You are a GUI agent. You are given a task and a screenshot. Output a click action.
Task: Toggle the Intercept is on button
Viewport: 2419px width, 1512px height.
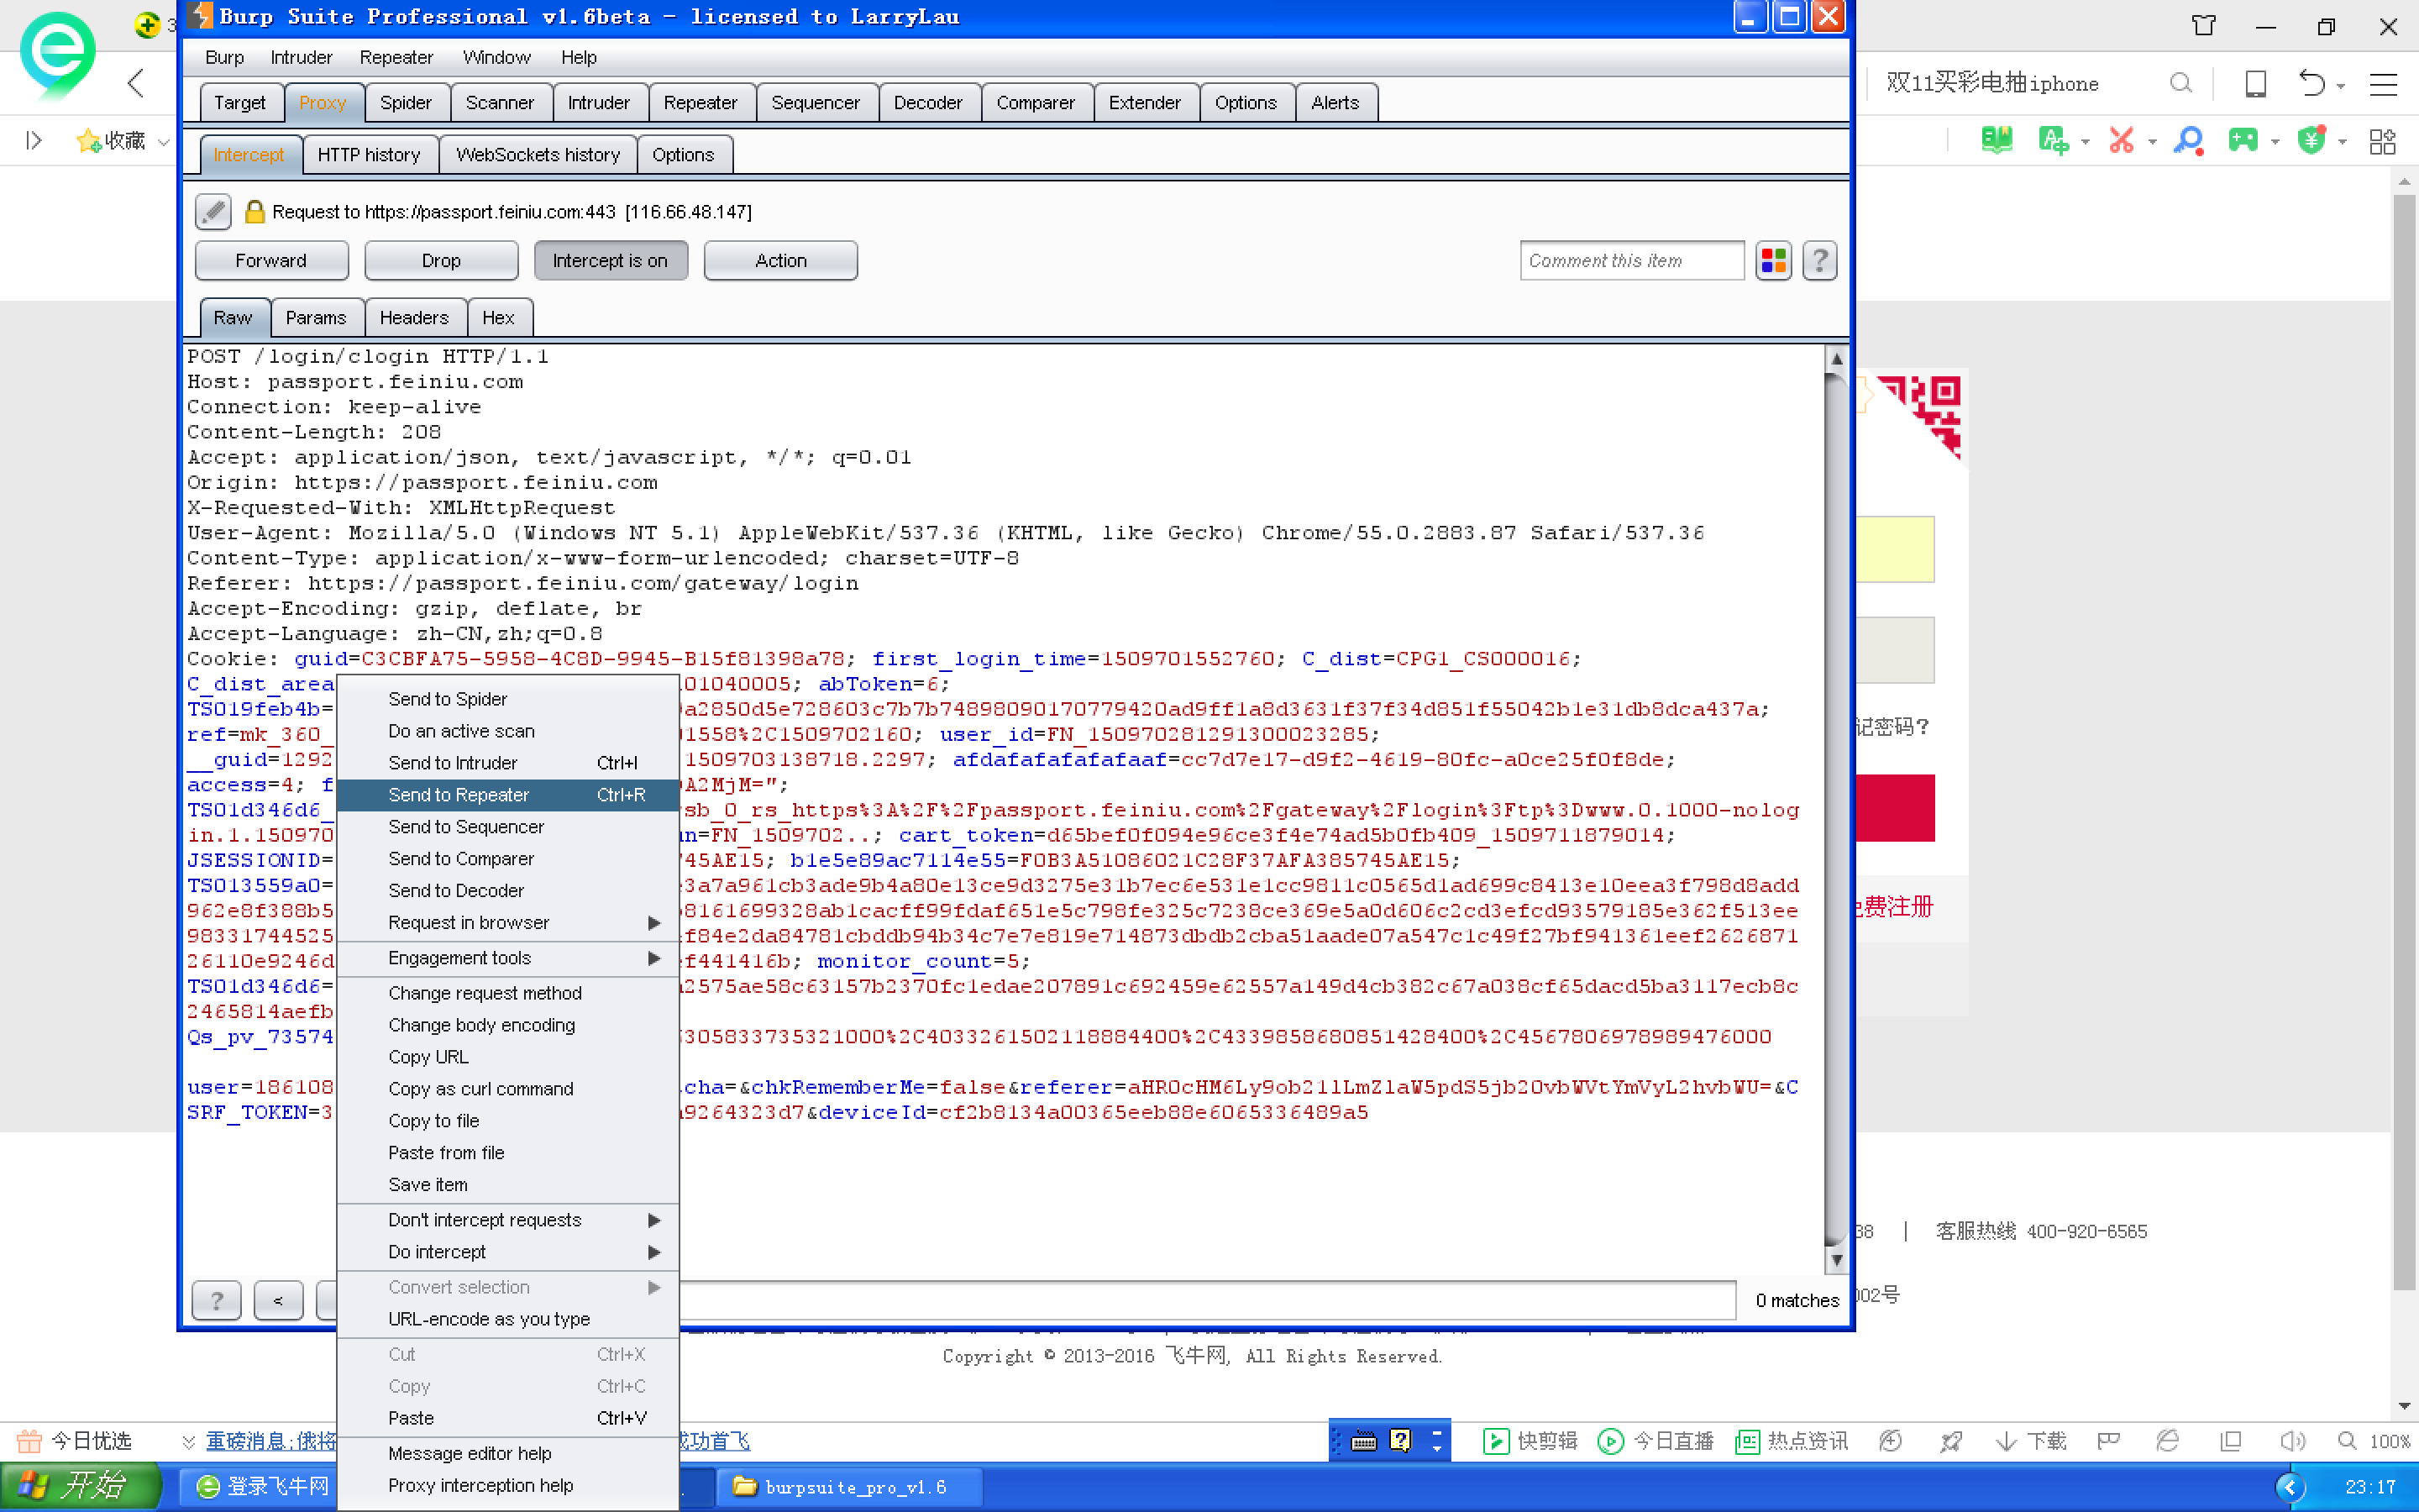click(610, 261)
